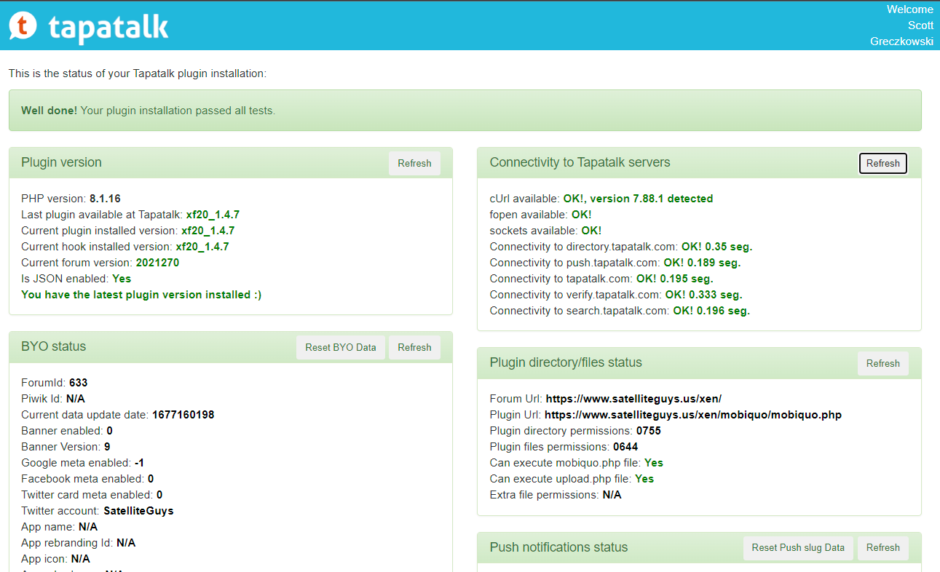Click 'This is the status of your Tapatalk' text
Screen dimensions: 940x572
click(138, 74)
